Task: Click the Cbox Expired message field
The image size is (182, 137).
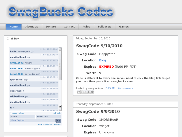Action: coord(33,120)
